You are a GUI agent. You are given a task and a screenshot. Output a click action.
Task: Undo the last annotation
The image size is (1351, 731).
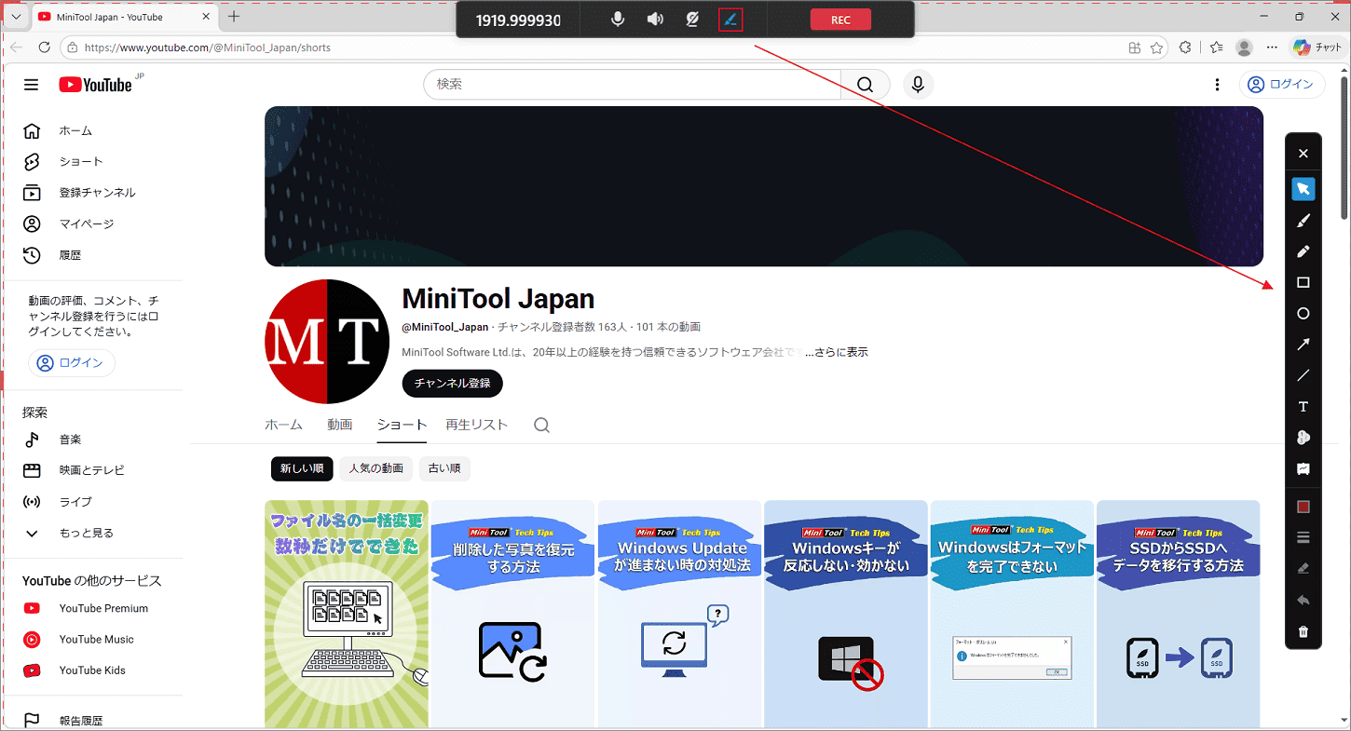tap(1303, 600)
